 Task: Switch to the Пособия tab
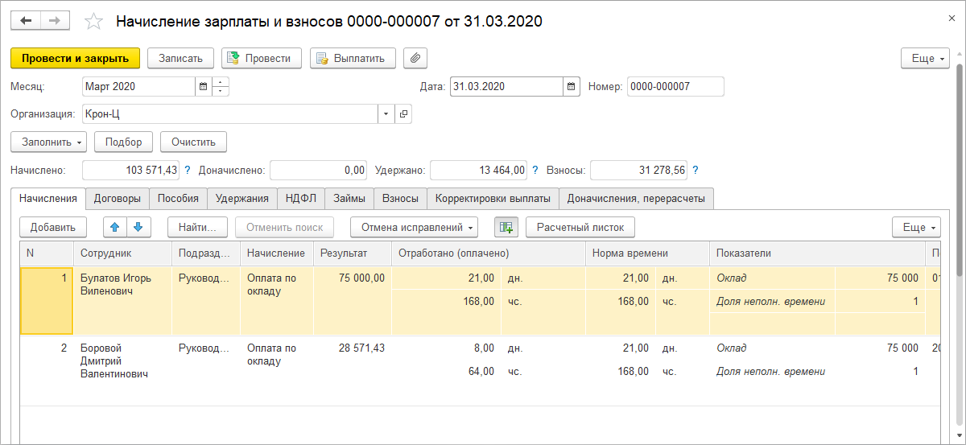point(178,198)
